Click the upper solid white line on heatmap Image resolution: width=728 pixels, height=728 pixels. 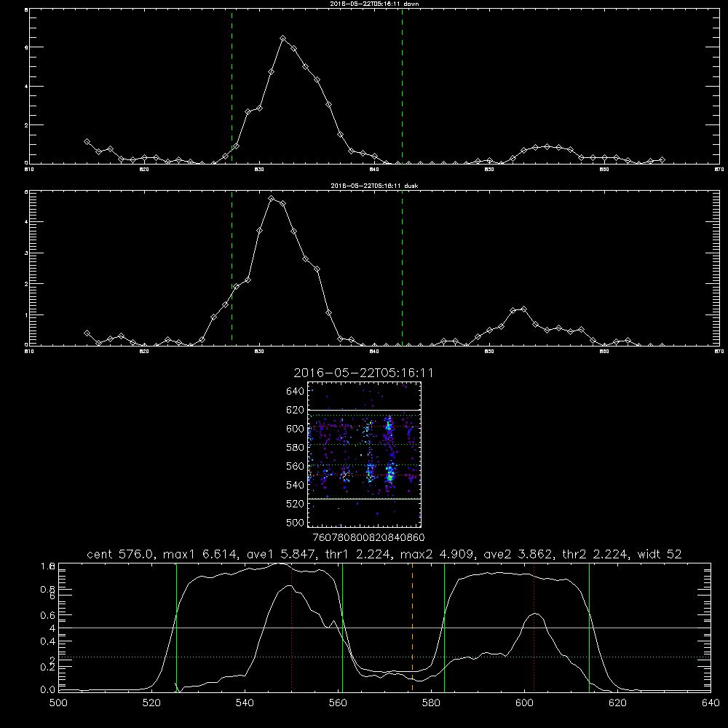[365, 410]
